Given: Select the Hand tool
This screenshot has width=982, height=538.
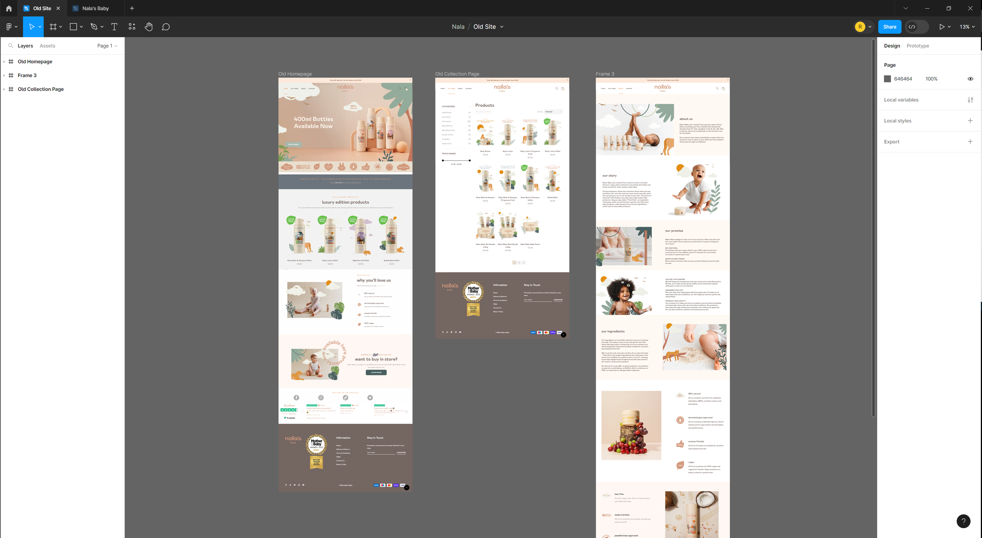Looking at the screenshot, I should click(148, 27).
